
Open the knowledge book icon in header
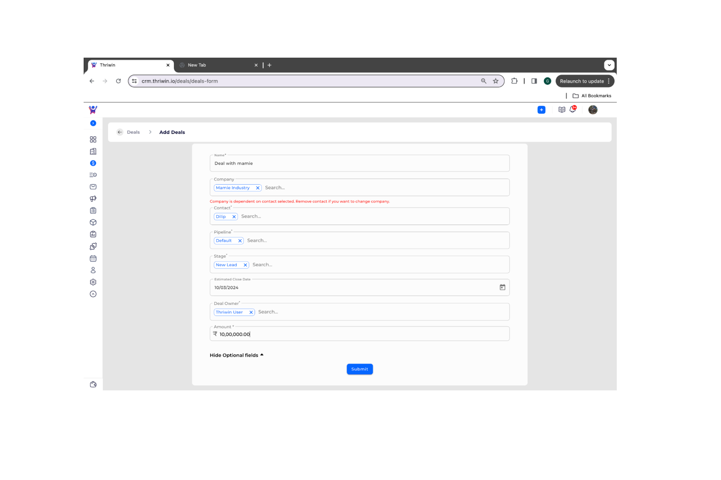click(x=561, y=109)
